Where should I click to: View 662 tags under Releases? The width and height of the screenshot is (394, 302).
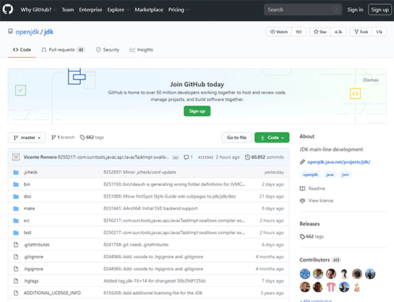[312, 237]
